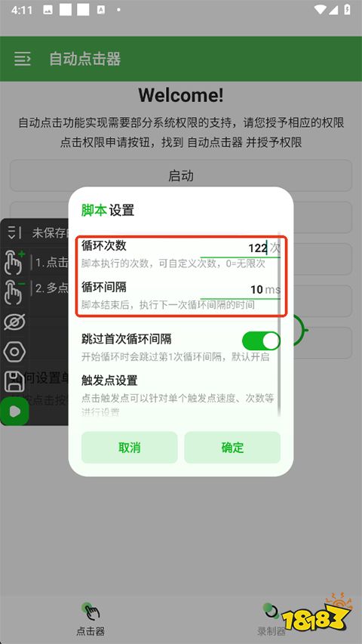This screenshot has width=362, height=644.
Task: Tap the 启动 button behind dialog
Action: tap(180, 176)
